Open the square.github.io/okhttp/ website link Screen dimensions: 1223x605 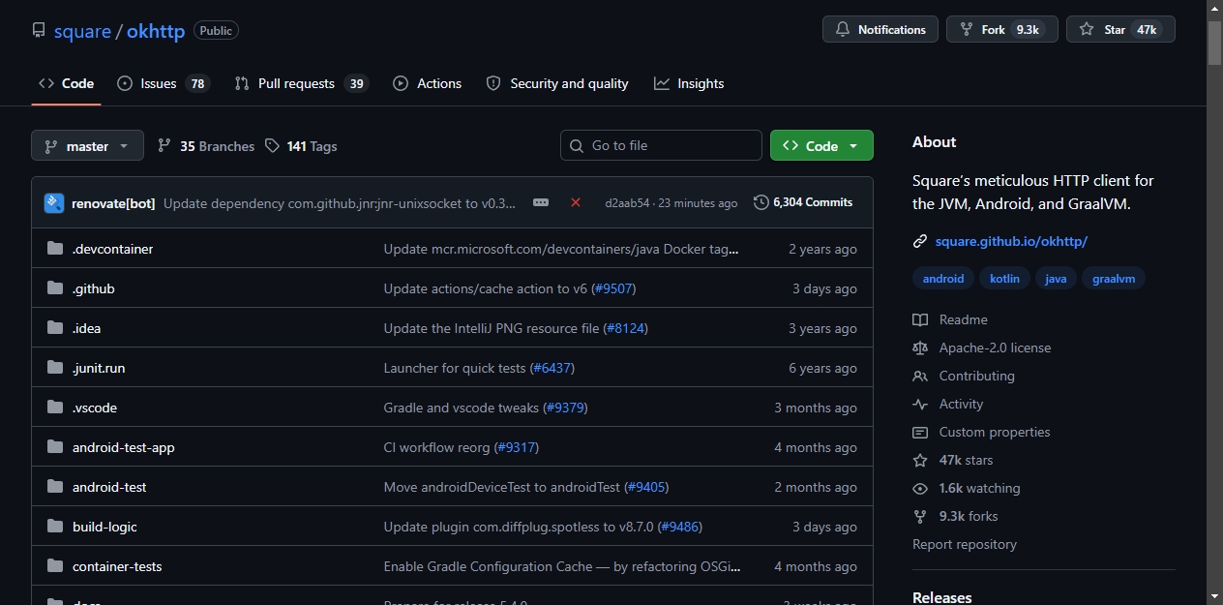point(1011,241)
